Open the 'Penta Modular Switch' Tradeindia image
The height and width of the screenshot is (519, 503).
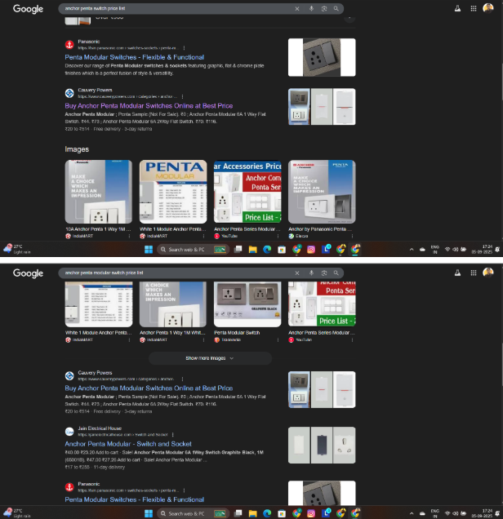pos(247,304)
